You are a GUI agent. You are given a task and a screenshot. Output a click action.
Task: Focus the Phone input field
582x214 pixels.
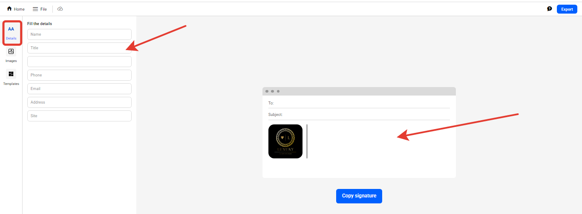click(79, 75)
